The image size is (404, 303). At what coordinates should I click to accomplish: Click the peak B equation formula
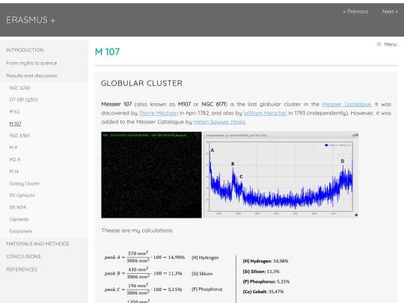(x=143, y=273)
